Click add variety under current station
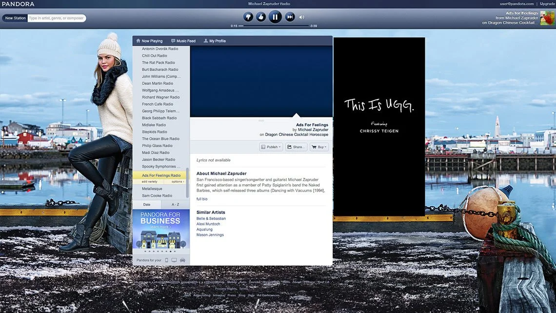The image size is (556, 313). [x=149, y=181]
